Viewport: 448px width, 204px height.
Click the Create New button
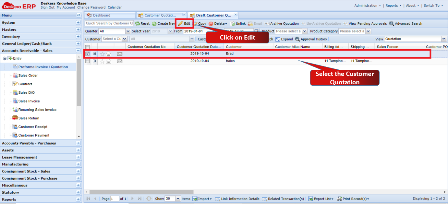coord(163,23)
